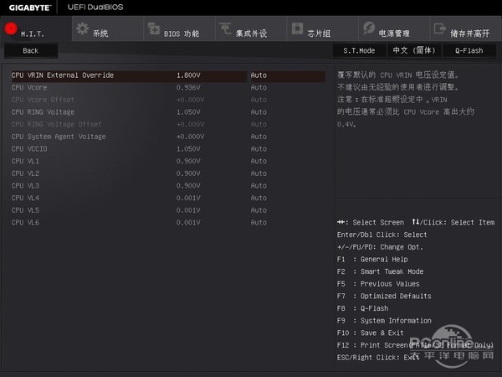Image resolution: width=502 pixels, height=377 pixels.
Task: Select the CPU VL2 row
Action: (168, 173)
